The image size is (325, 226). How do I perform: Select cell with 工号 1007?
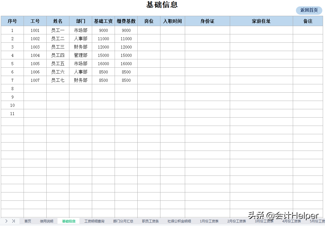tap(35, 80)
